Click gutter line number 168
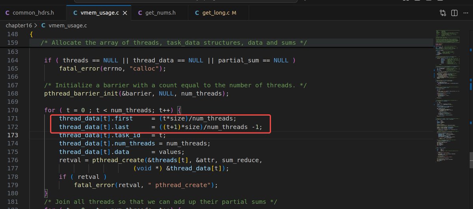 (x=13, y=93)
